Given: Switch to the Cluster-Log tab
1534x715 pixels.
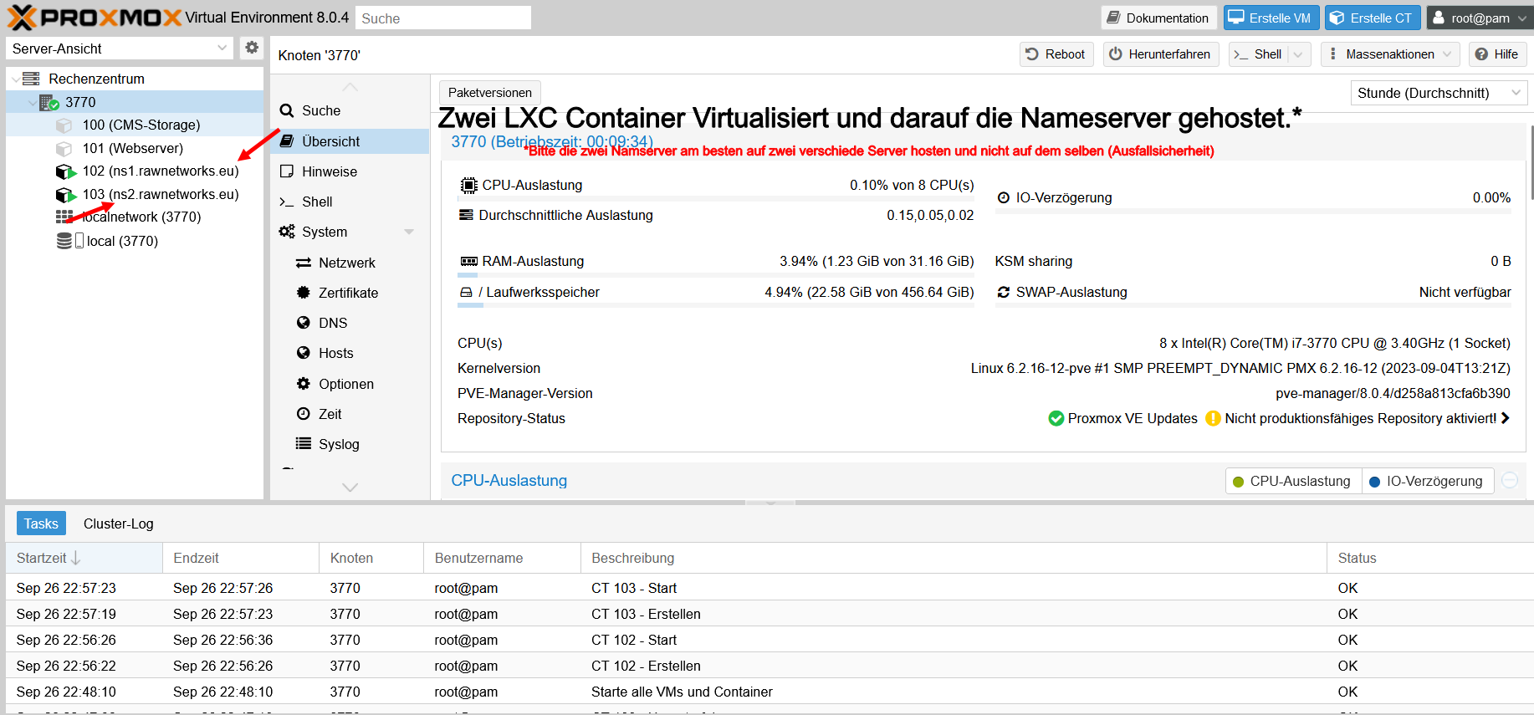Looking at the screenshot, I should pyautogui.click(x=119, y=523).
